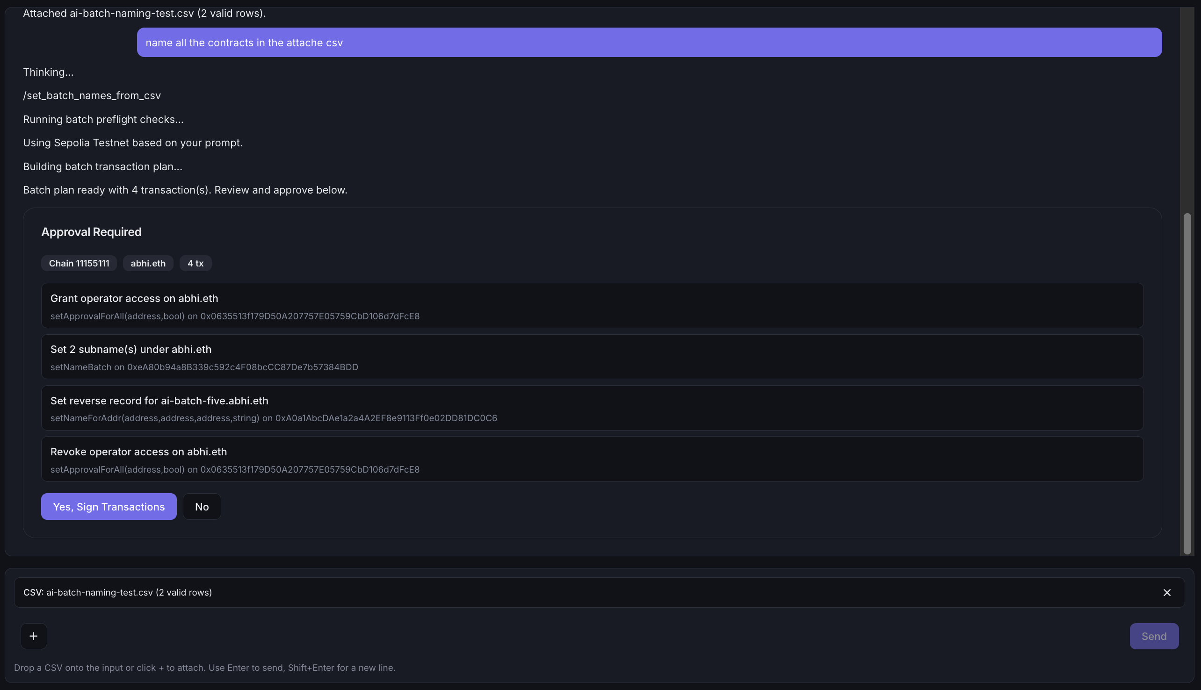Viewport: 1201px width, 690px height.
Task: Select Grant operator access transaction row
Action: pos(592,306)
